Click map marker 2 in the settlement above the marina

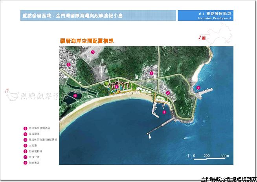pyautogui.click(x=167, y=93)
